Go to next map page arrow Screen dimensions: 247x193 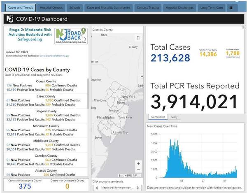coord(138,188)
